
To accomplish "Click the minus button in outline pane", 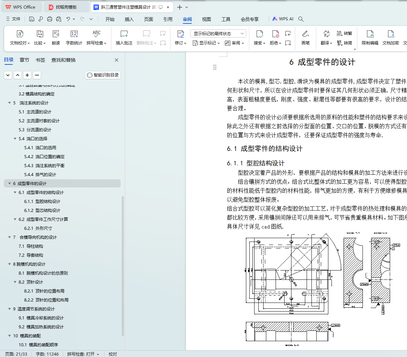I will pos(37,75).
